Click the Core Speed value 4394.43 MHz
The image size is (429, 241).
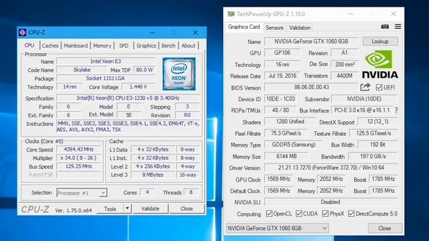78,149
